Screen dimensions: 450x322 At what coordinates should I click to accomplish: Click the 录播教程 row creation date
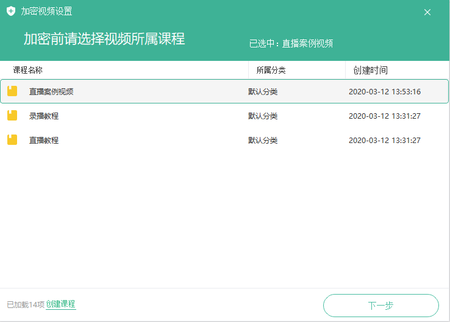coord(385,116)
